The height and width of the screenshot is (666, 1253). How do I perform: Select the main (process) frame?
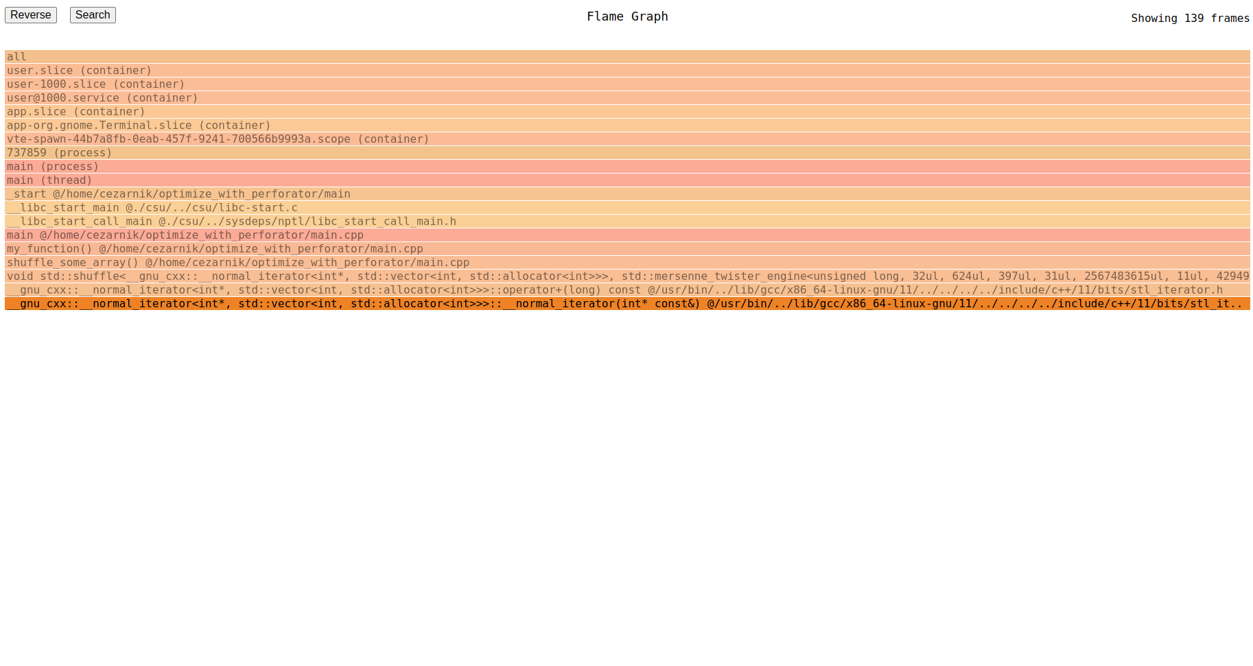(626, 167)
